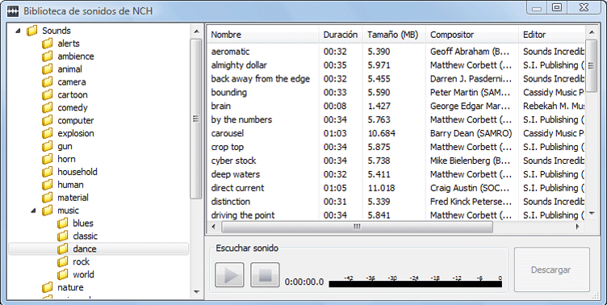Click the world folder icon
The width and height of the screenshot is (607, 305).
(63, 274)
